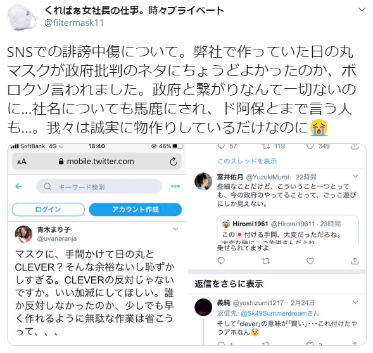Screen dimensions: 373x353
Task: Click the アカウント作成 button
Action: coord(136,210)
